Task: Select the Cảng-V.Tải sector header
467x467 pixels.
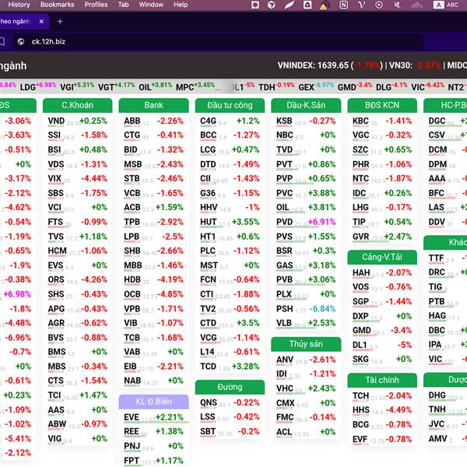Action: pos(382,257)
